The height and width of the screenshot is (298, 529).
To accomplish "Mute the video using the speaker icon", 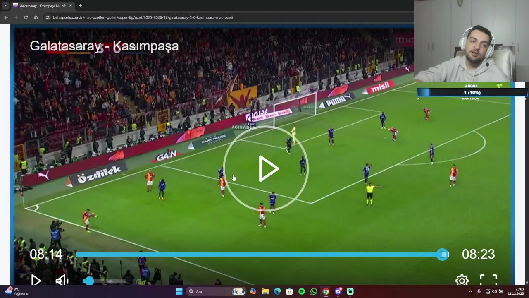I will 62,281.
